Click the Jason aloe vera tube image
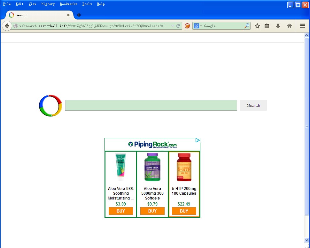Image resolution: width=310 pixels, height=248 pixels. click(120, 167)
